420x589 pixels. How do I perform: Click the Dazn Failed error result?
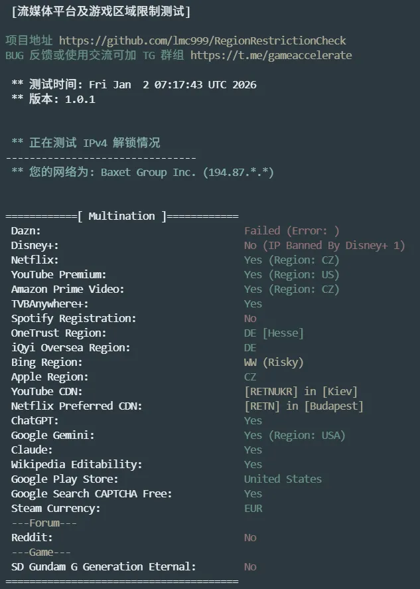[291, 231]
